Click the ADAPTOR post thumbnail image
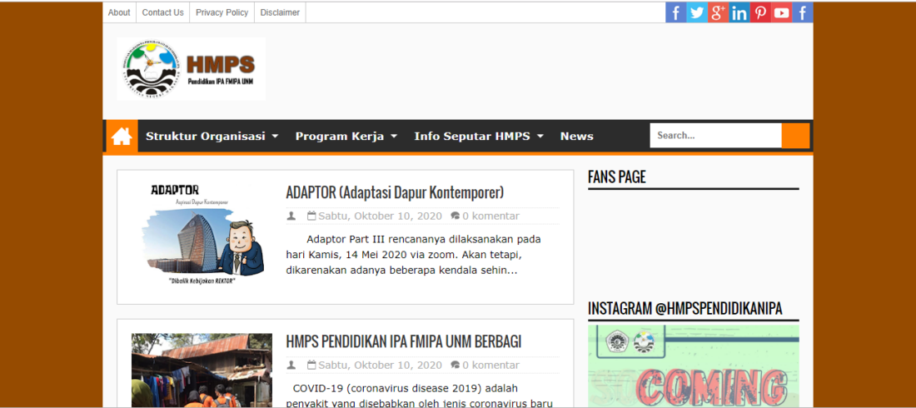This screenshot has width=916, height=408. [x=202, y=236]
